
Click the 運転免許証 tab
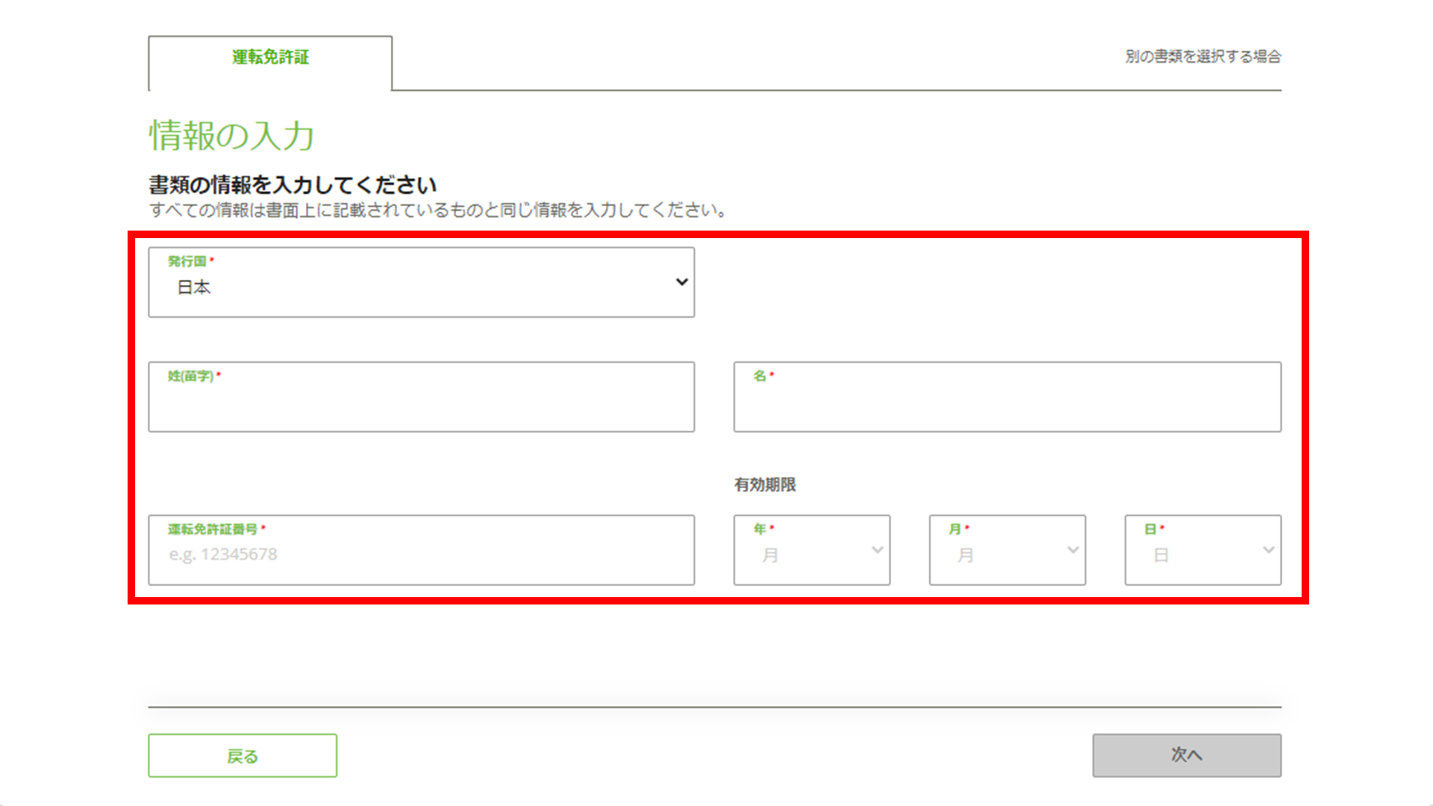point(270,57)
